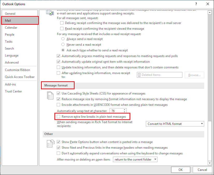
Task: Open the Calendar options category
Action: point(20,27)
